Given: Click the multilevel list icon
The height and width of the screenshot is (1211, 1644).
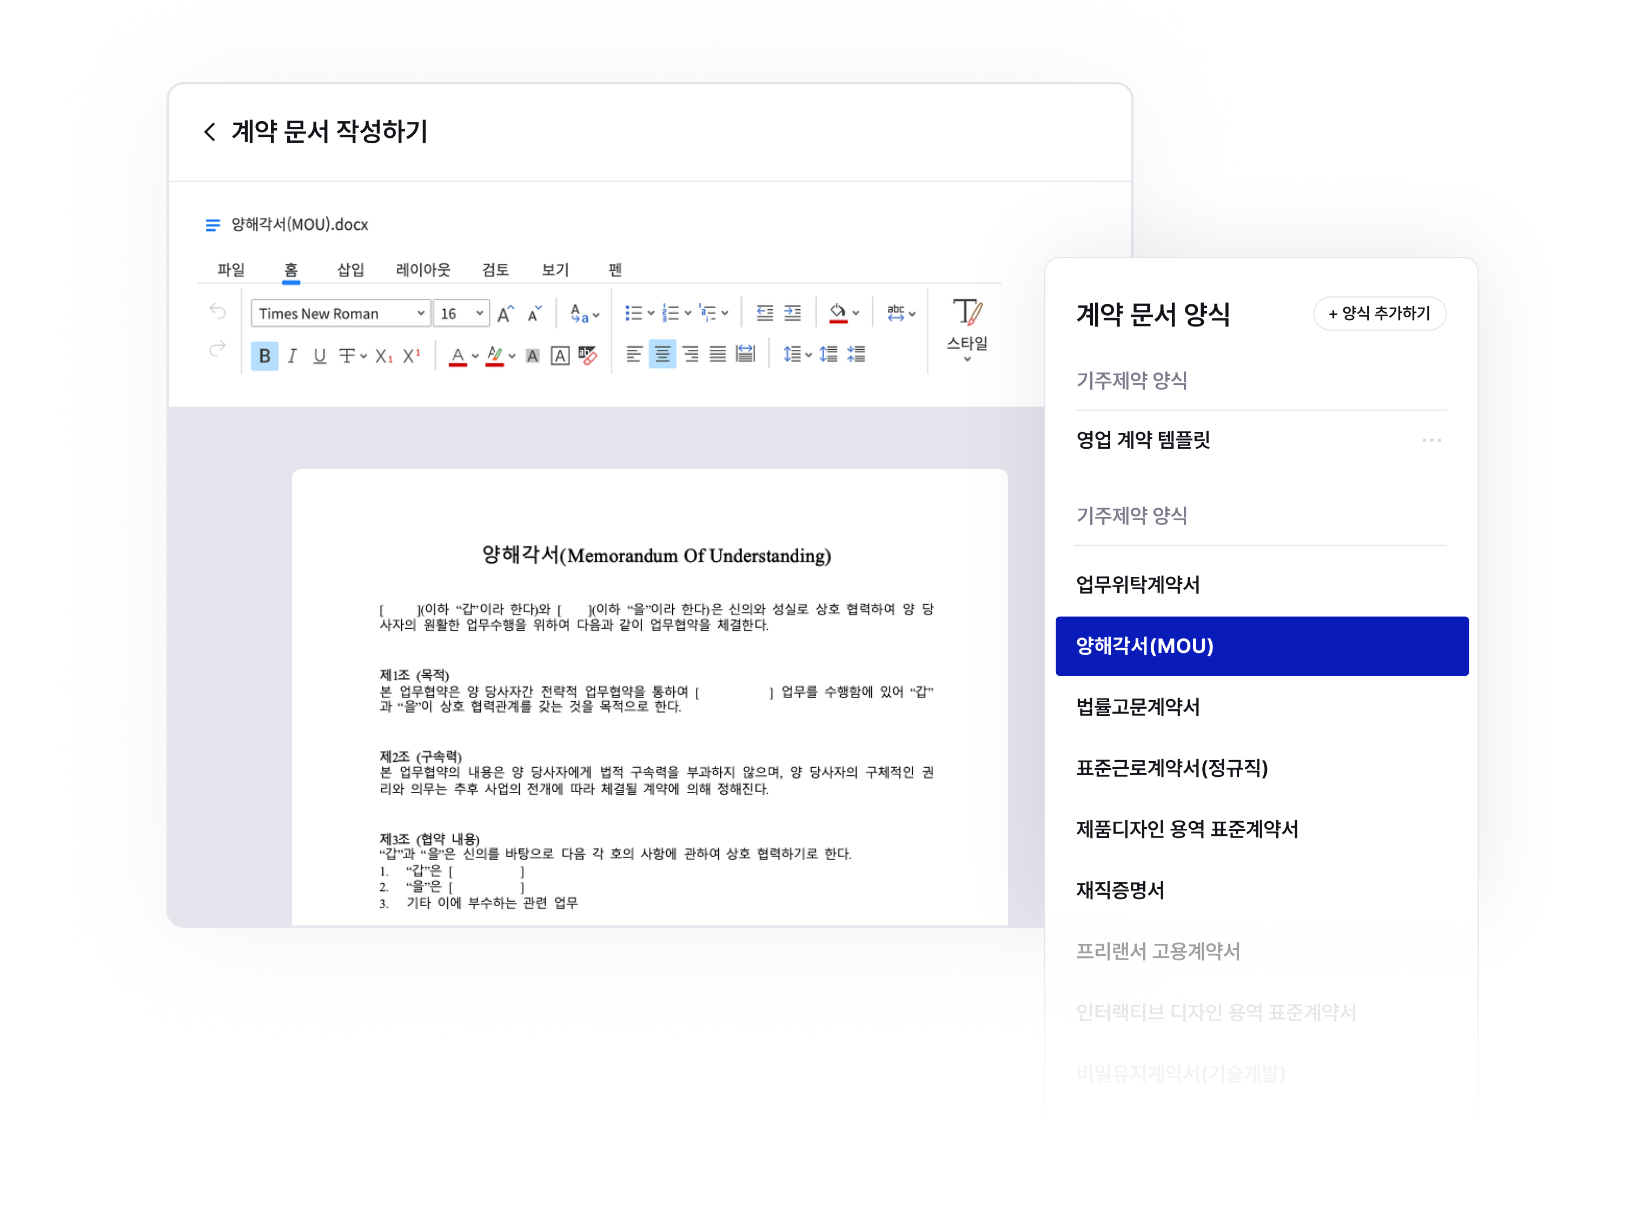Looking at the screenshot, I should point(707,314).
